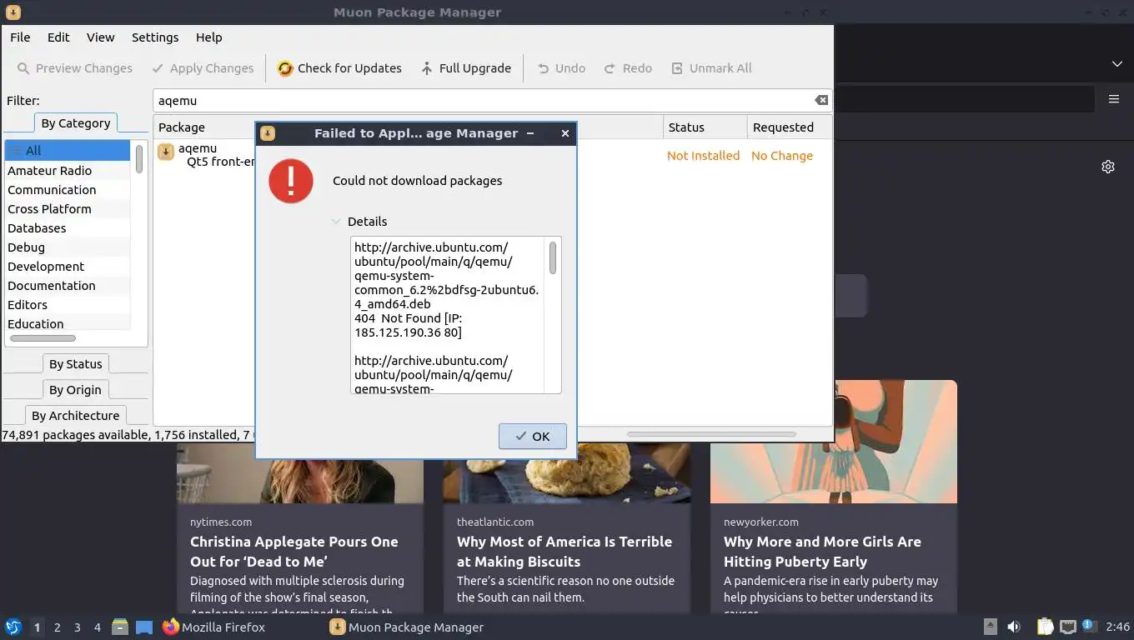Screen dimensions: 1134x640
Task: Click show desktop icon in taskbar
Action: (x=144, y=627)
